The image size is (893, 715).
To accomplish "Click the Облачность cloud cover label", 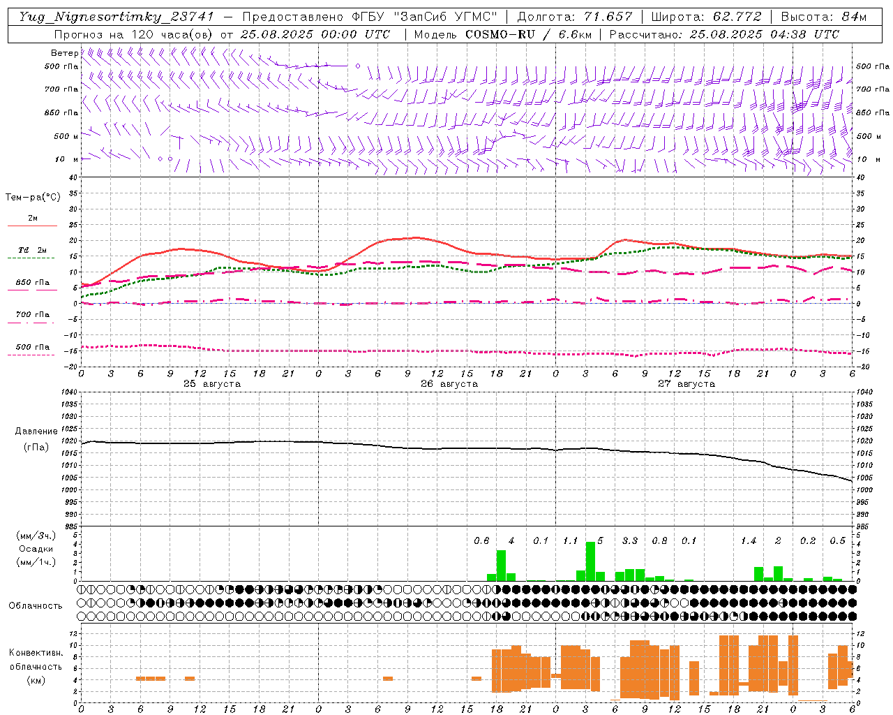I will 36,606.
